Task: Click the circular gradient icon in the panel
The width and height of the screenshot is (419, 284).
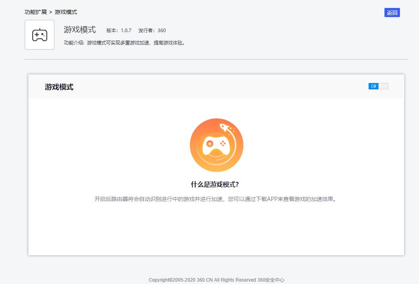Action: 216,145
